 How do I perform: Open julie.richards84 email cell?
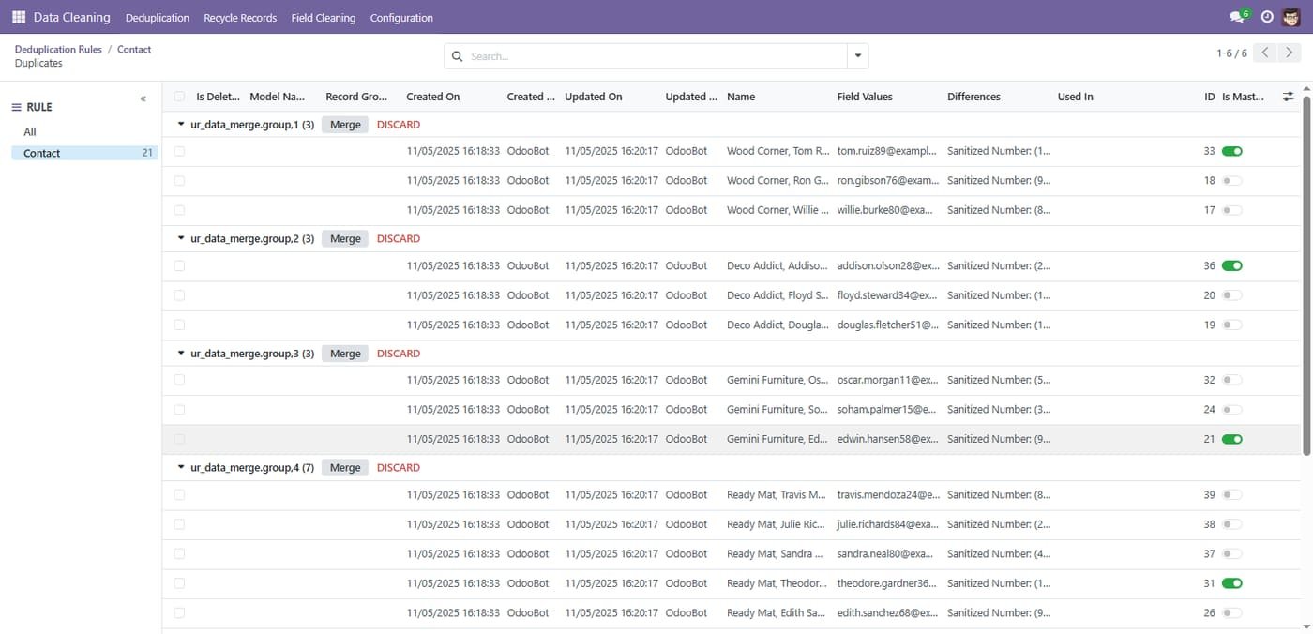tap(887, 524)
